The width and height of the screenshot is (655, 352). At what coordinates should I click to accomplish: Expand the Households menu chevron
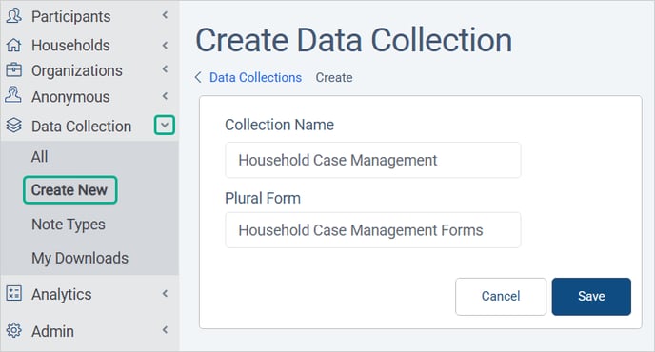(x=165, y=45)
